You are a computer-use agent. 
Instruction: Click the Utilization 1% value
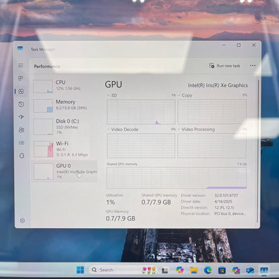pyautogui.click(x=111, y=203)
